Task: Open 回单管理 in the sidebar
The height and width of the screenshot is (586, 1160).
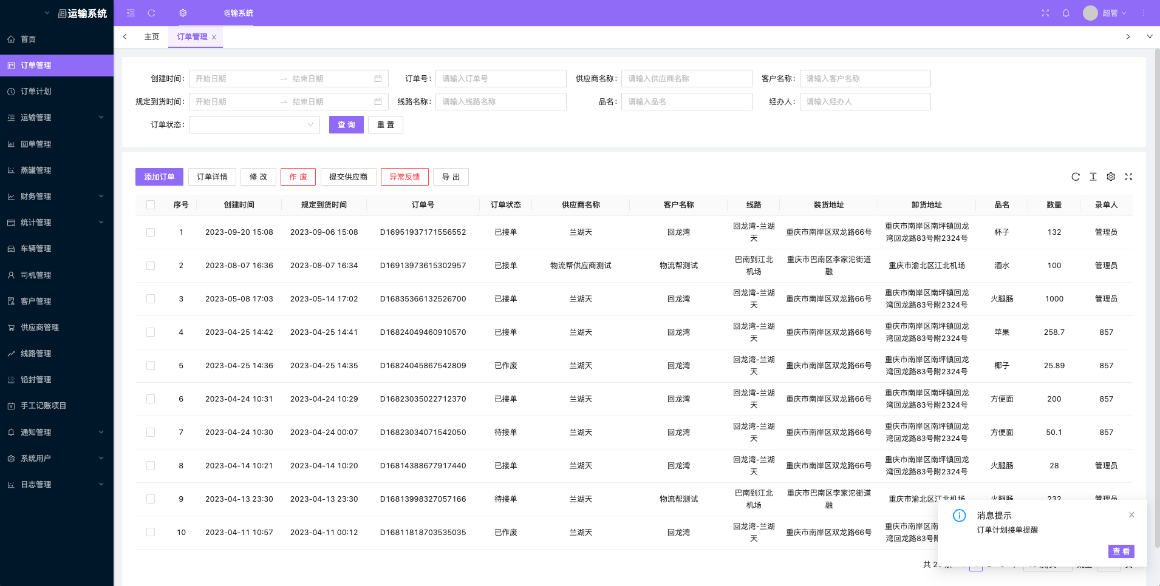Action: 56,144
